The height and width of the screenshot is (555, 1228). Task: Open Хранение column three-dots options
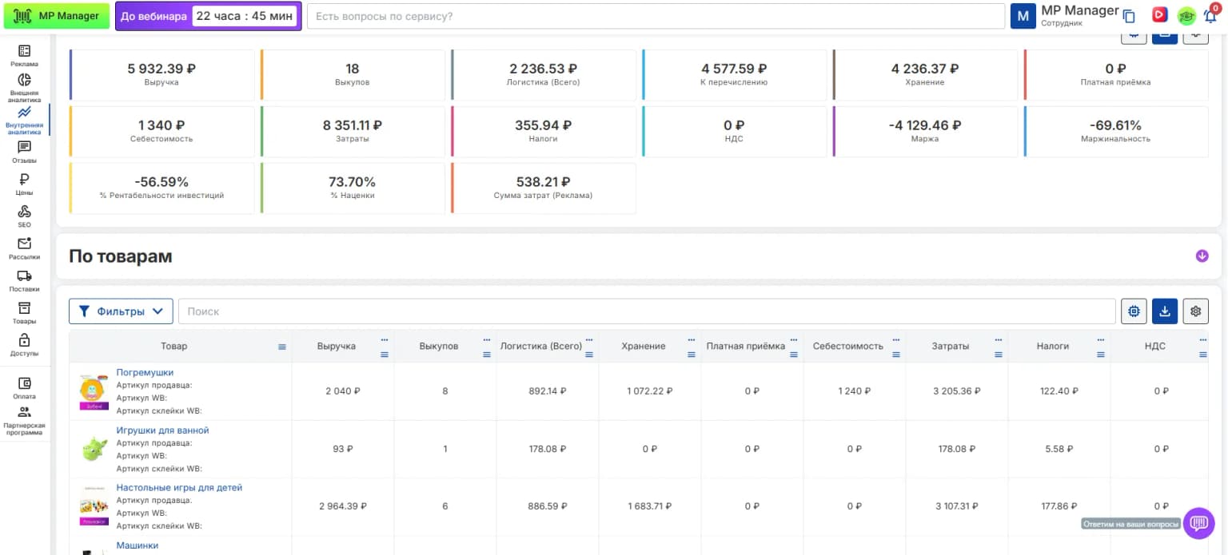692,339
